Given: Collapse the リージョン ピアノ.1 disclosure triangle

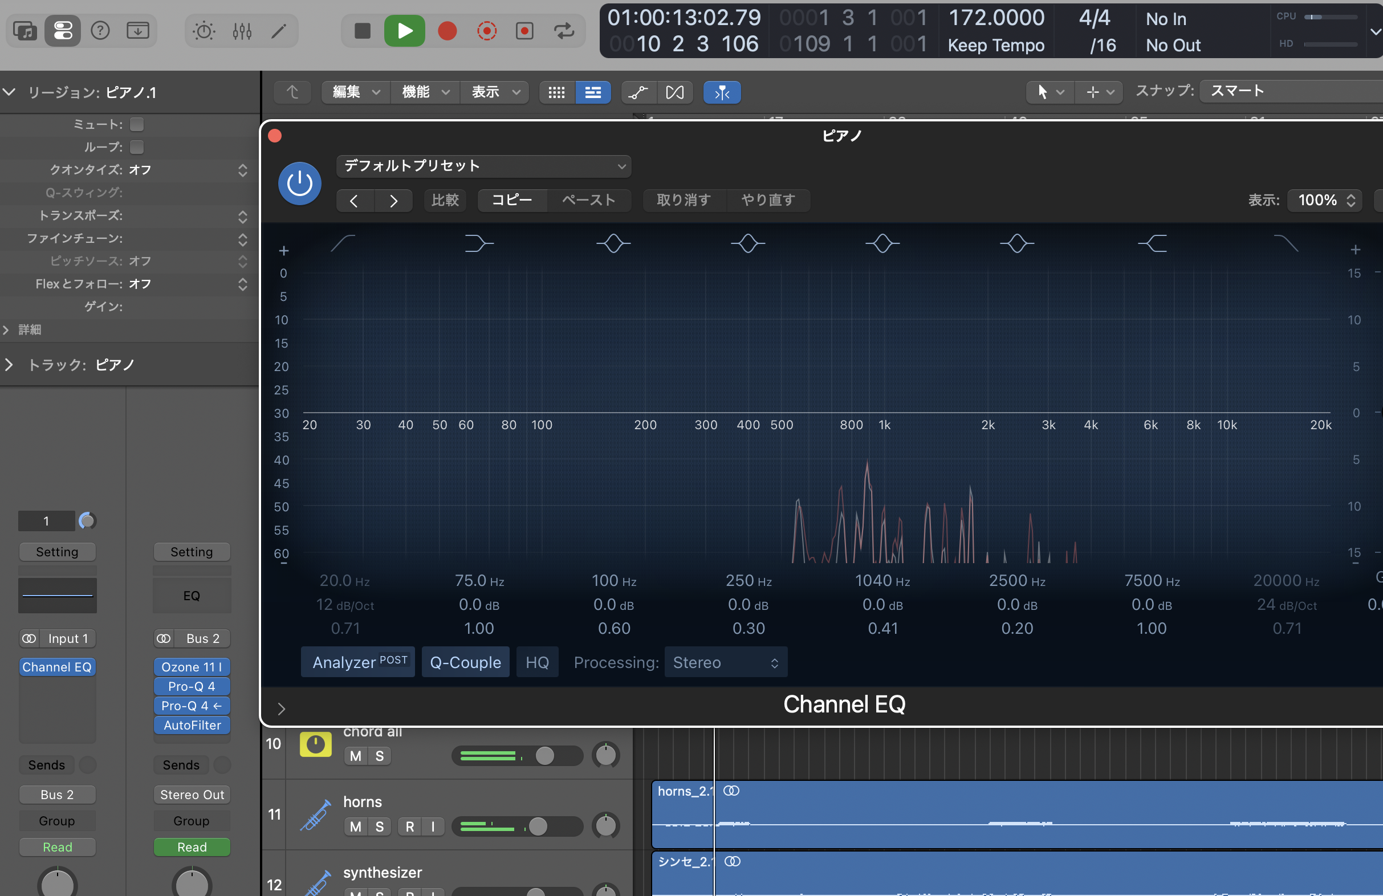Looking at the screenshot, I should pyautogui.click(x=9, y=92).
